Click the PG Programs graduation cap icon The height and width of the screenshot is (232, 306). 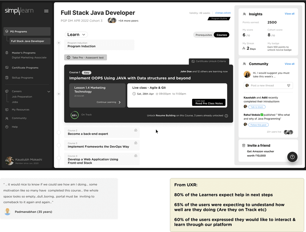(7, 31)
